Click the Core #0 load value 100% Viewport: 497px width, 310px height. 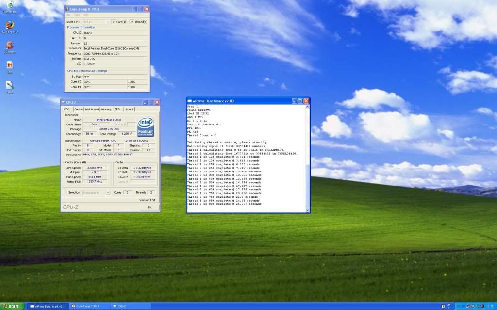[137, 82]
